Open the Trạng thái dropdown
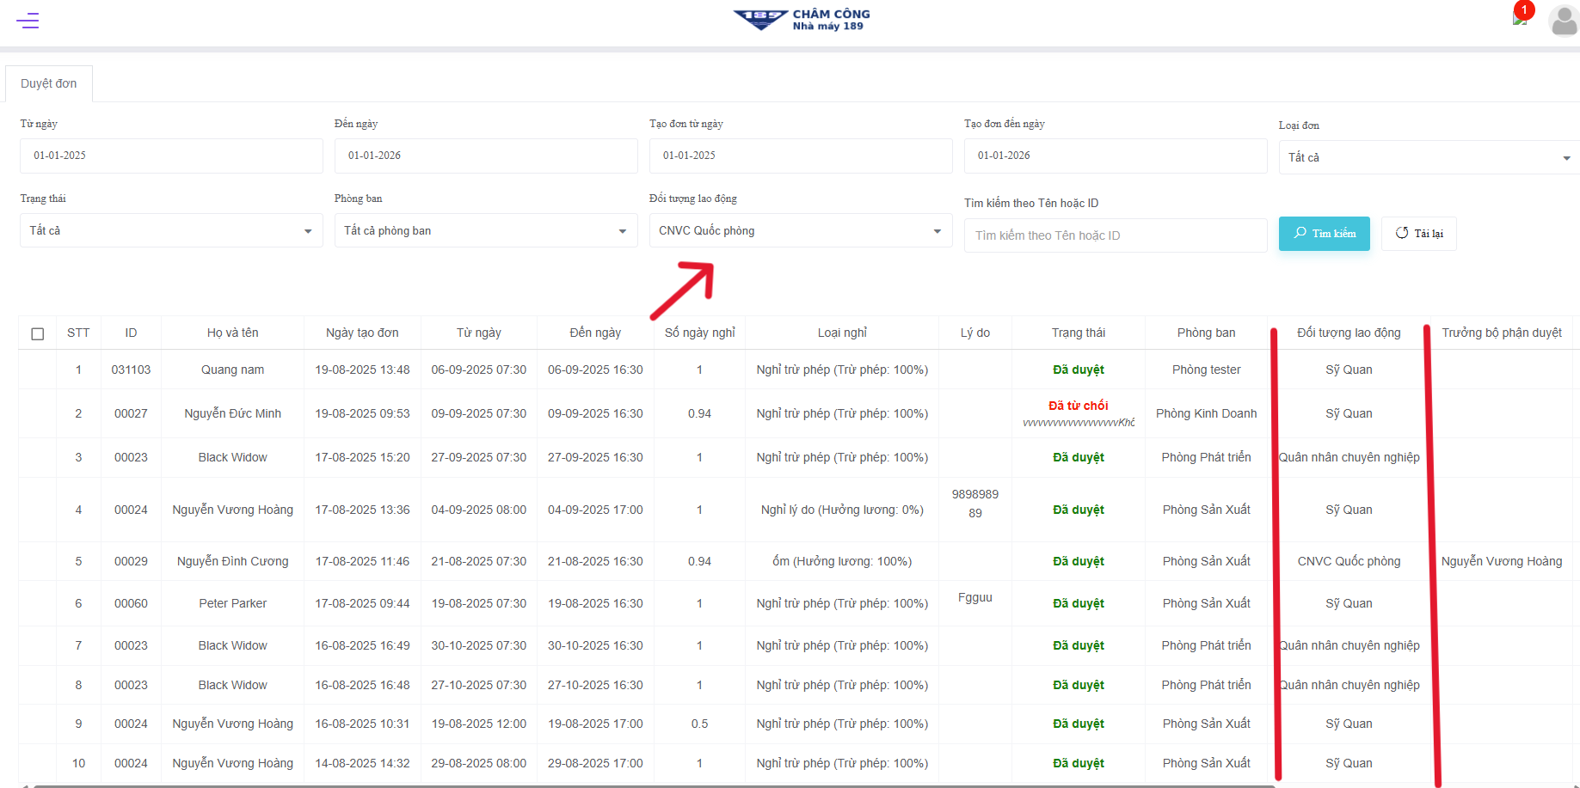This screenshot has width=1580, height=788. pyautogui.click(x=171, y=230)
